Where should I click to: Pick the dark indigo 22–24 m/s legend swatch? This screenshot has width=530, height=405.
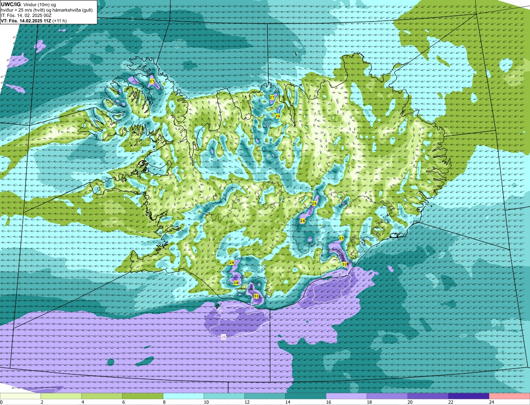[x=469, y=396]
